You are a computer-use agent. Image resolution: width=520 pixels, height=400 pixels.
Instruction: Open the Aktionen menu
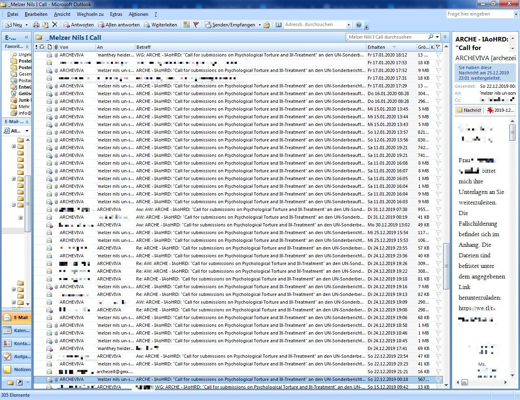click(139, 14)
